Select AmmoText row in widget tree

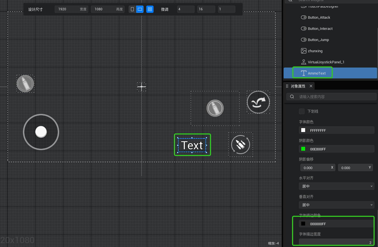330,73
